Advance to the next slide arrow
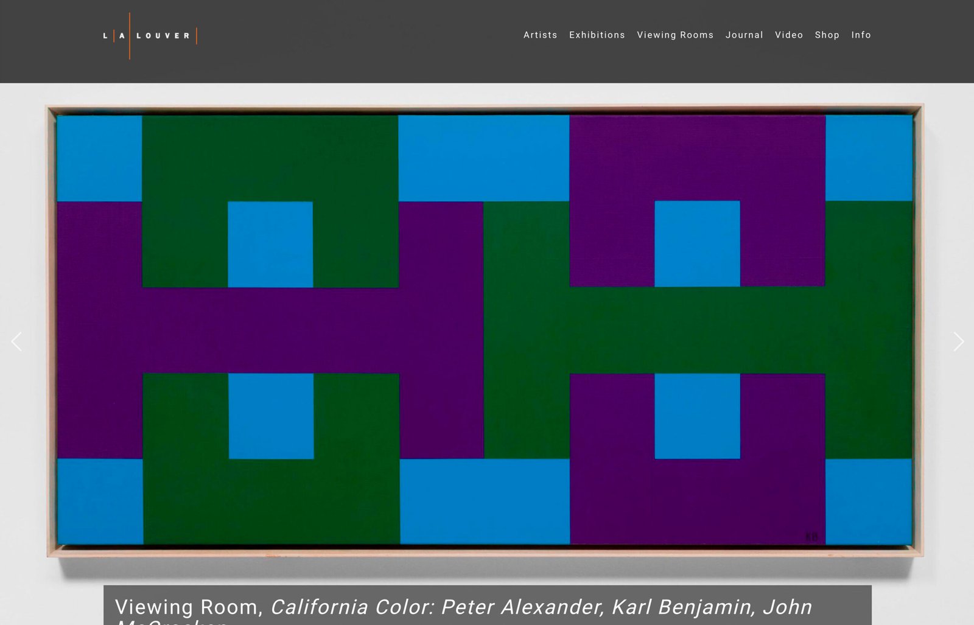The height and width of the screenshot is (625, 974). pos(958,341)
